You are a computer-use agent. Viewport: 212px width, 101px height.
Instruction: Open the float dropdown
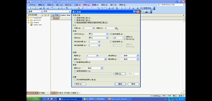[107, 38]
